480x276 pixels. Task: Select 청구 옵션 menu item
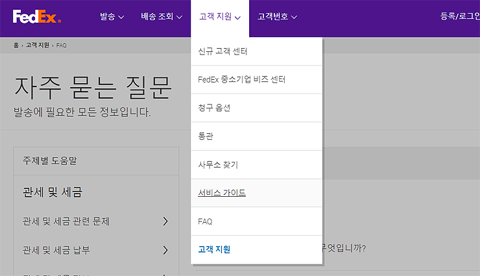[256, 108]
